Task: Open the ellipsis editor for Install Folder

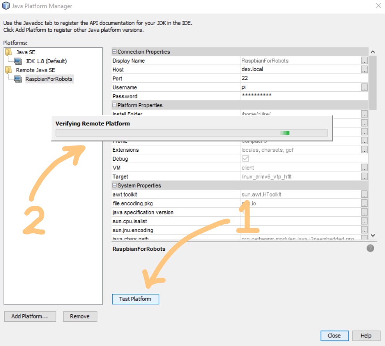Action: (x=364, y=114)
